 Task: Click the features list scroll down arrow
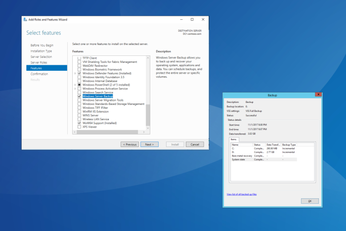point(148,128)
